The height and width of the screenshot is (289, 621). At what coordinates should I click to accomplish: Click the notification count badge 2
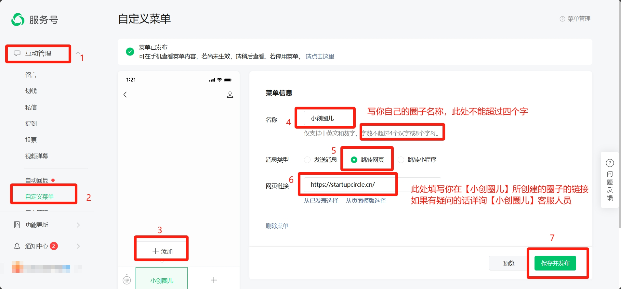click(x=54, y=246)
